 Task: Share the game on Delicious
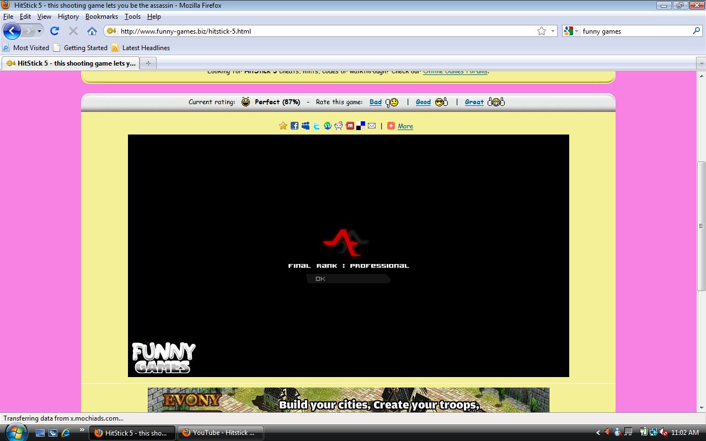pyautogui.click(x=361, y=126)
